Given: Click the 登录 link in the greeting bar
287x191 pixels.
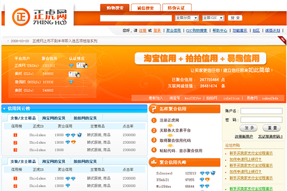Looking at the screenshot, I should point(157,31).
